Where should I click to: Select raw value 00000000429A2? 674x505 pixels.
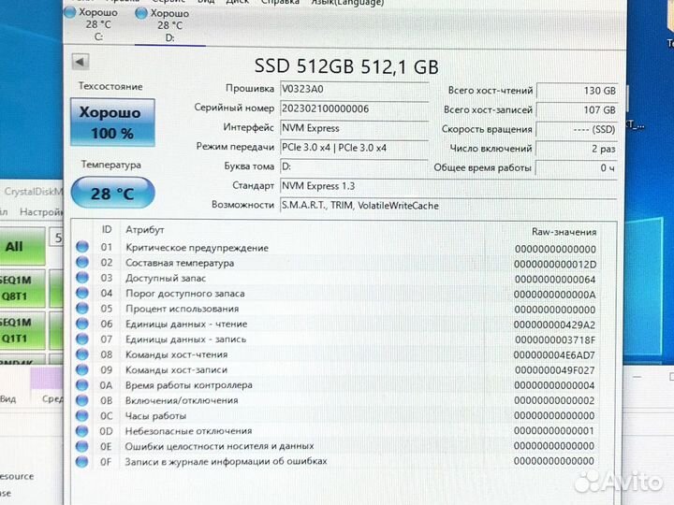(554, 325)
